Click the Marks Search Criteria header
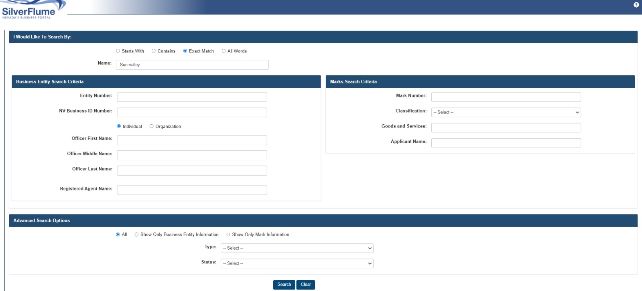 (x=480, y=82)
